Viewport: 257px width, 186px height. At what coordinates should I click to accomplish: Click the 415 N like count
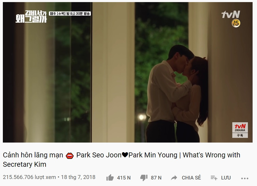(x=124, y=178)
